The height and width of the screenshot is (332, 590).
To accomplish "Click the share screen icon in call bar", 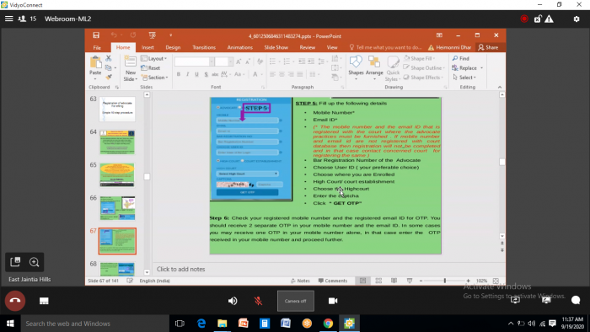I will pos(515,300).
